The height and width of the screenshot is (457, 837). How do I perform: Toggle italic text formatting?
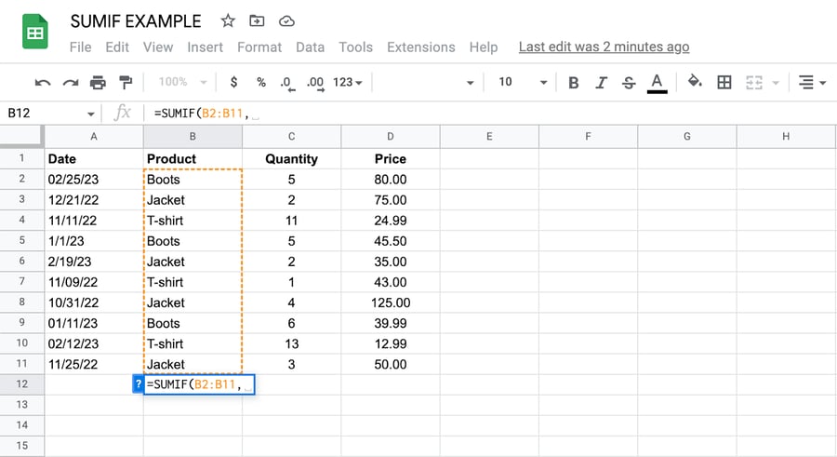(601, 82)
